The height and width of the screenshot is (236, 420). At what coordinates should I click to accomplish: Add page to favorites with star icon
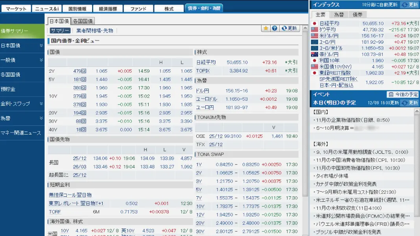coord(266,28)
